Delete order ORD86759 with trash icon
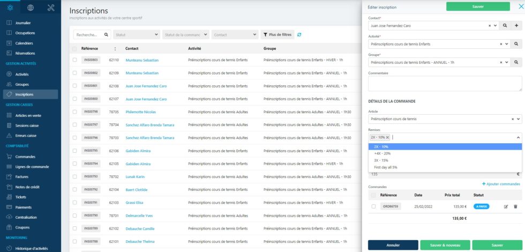Viewport: 525px width, 252px height. point(515,206)
